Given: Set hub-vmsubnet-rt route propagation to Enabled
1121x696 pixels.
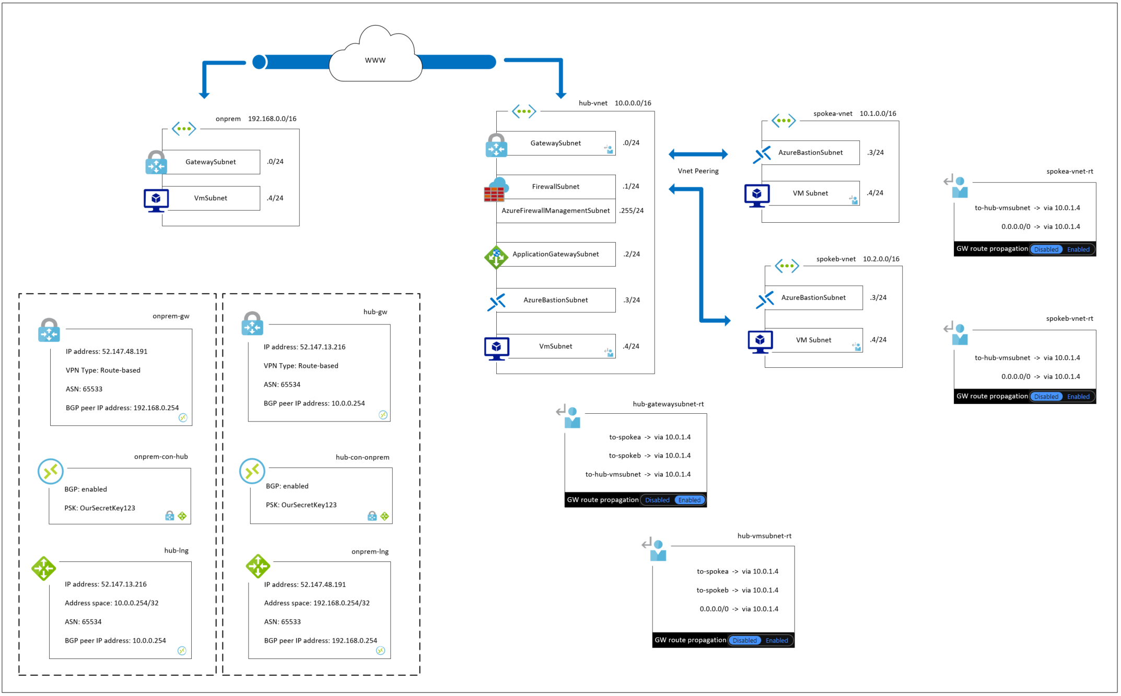Looking at the screenshot, I should coord(777,640).
